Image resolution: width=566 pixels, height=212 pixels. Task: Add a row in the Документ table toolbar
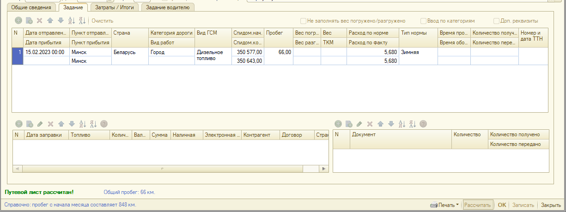point(338,124)
